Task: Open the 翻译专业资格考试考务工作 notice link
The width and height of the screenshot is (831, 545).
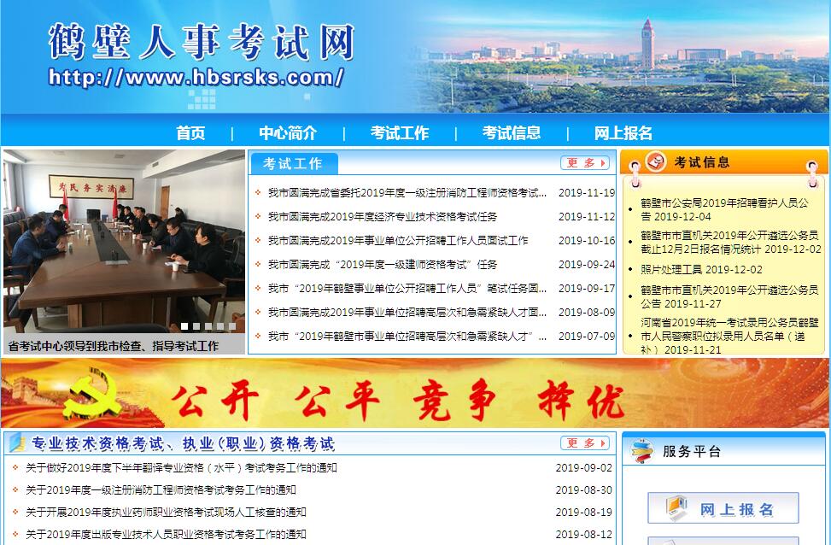Action: tap(181, 468)
